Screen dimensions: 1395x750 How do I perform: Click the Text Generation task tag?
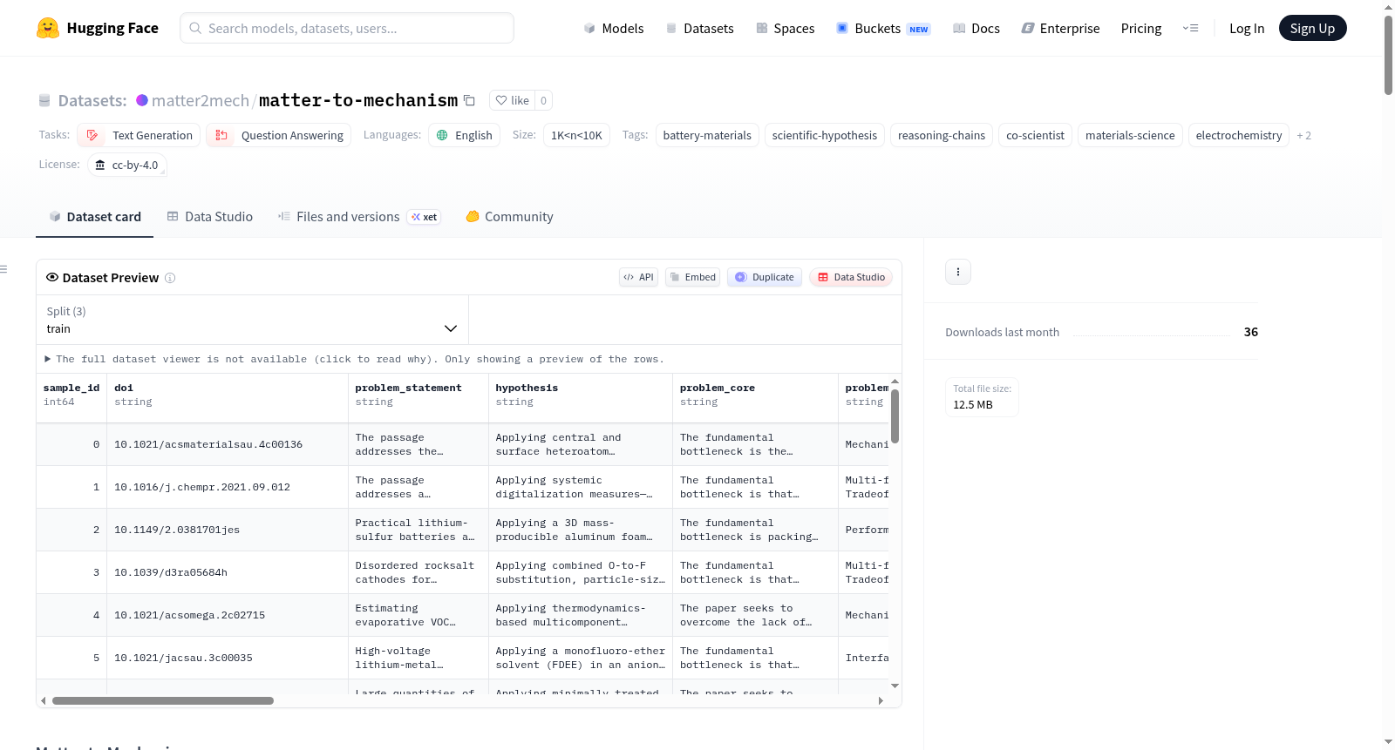click(x=139, y=135)
